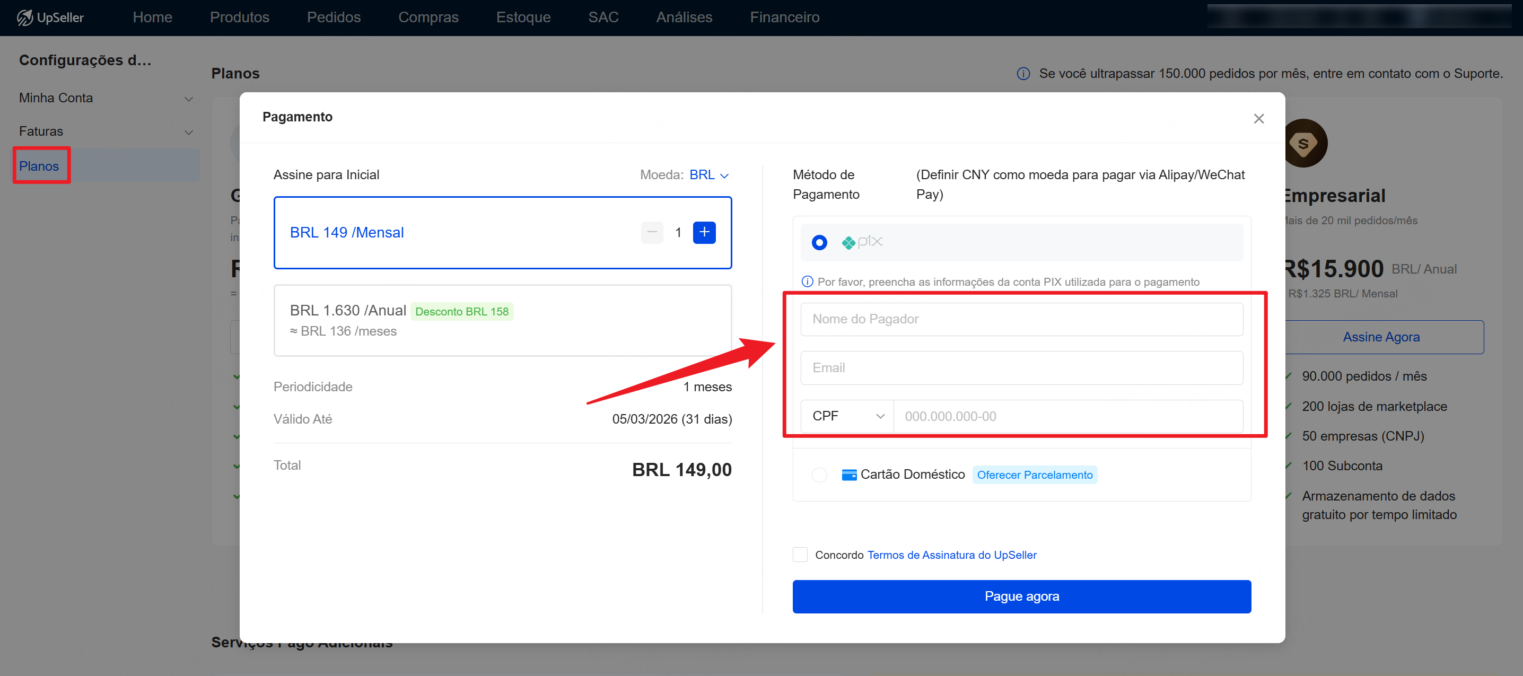Screen dimensions: 1523x676
Task: Click the Nome do Pagador field
Action: click(x=1021, y=319)
